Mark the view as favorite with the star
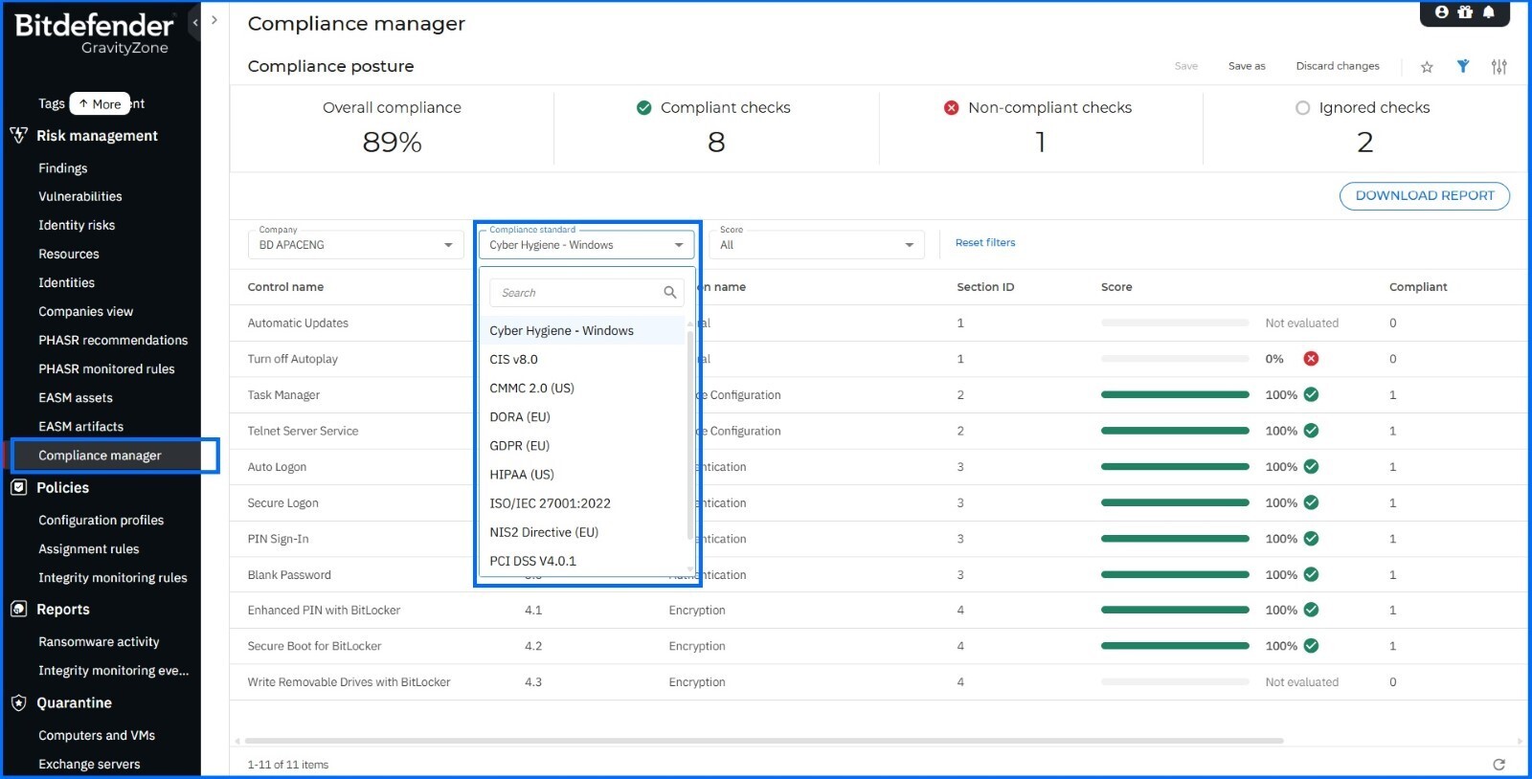 click(1427, 67)
